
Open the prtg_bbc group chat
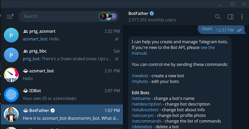point(62,55)
